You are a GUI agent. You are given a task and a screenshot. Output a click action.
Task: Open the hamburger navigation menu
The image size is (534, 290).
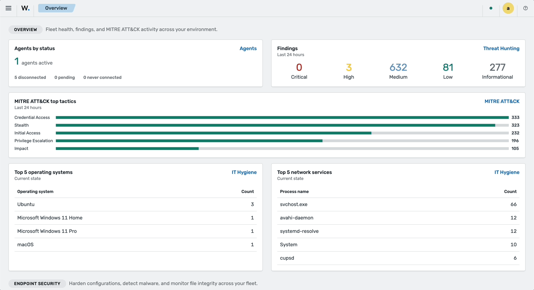pos(8,8)
